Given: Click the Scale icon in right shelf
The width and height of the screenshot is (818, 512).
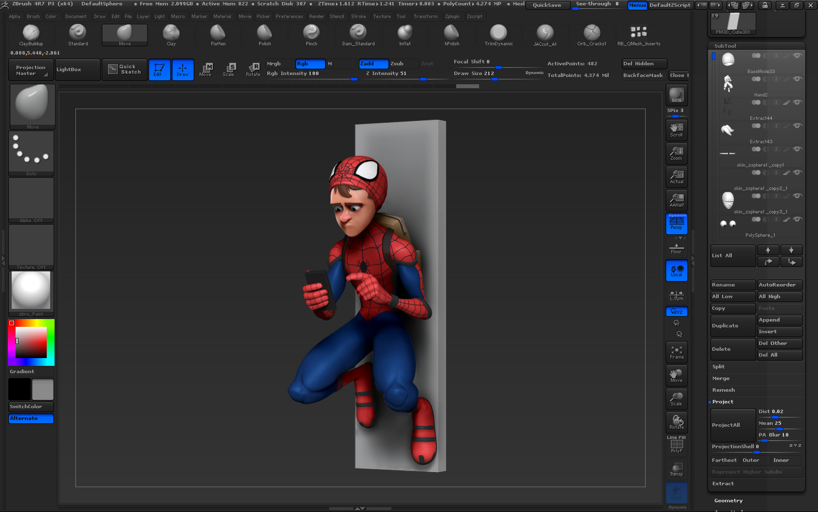Looking at the screenshot, I should pos(677,398).
